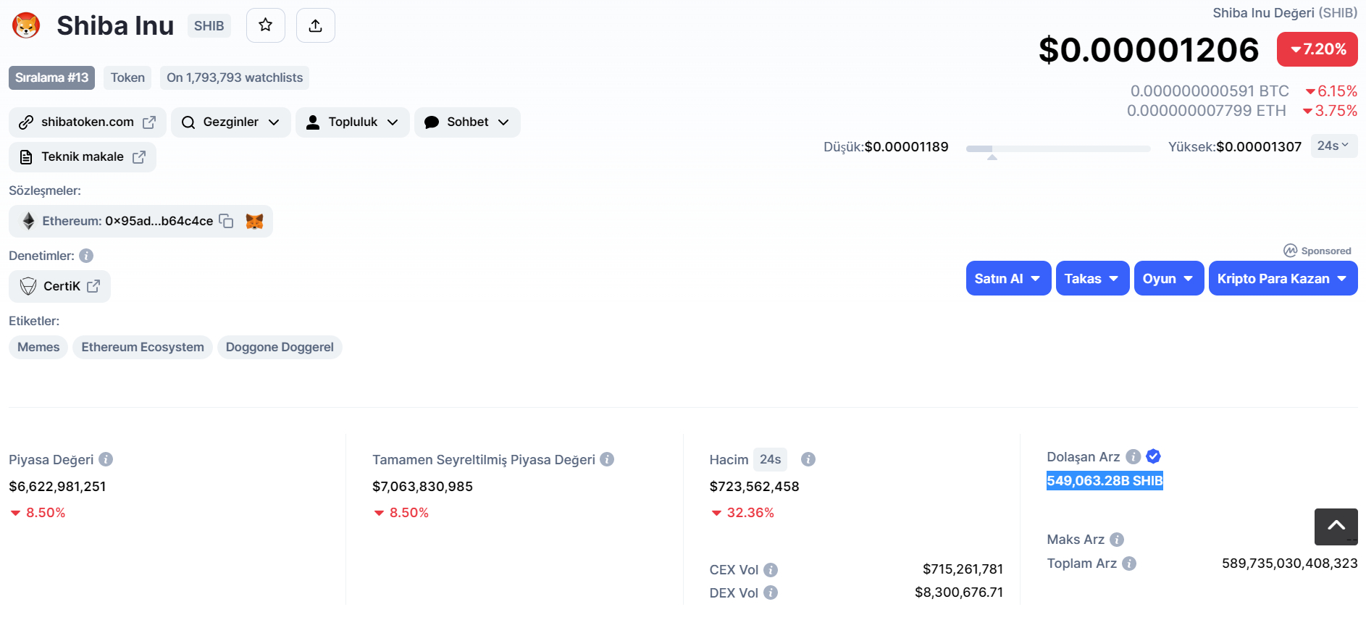Show Piyasa Değeri info tooltip

click(106, 459)
